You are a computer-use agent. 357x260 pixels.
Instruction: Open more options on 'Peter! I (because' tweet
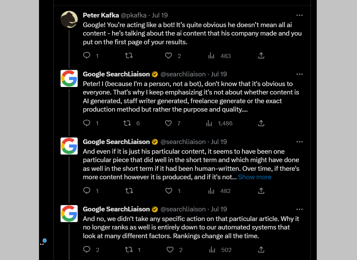[299, 74]
